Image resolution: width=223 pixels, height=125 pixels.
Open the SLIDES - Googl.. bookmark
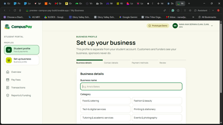tap(54, 17)
